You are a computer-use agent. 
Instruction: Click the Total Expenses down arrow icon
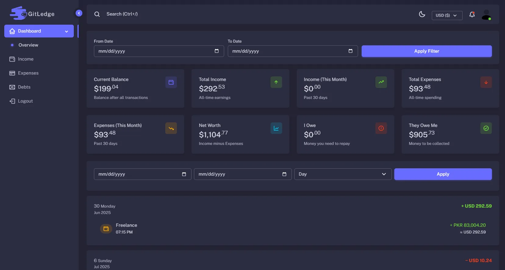(486, 82)
